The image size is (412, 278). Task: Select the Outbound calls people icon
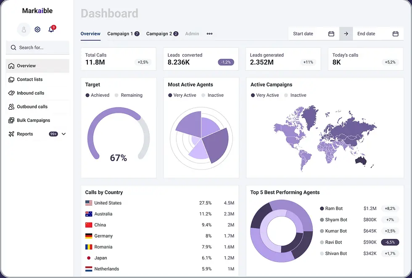point(11,106)
